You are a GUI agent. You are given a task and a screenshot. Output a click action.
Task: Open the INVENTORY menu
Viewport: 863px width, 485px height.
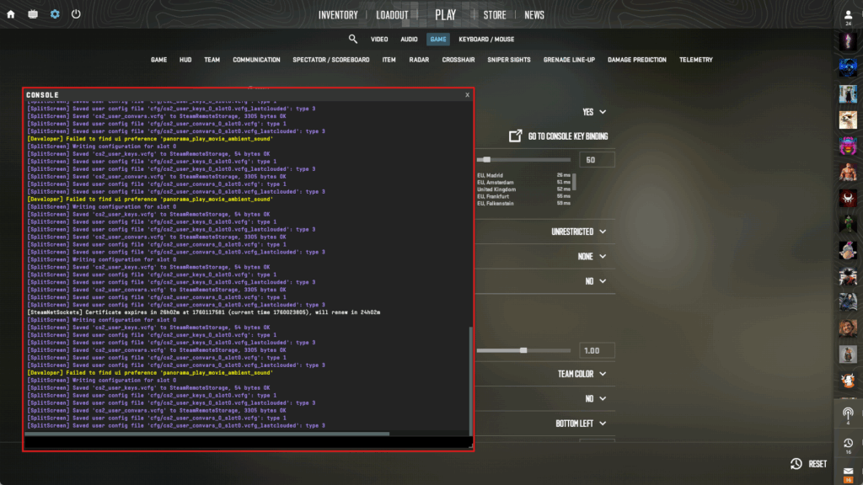(338, 15)
